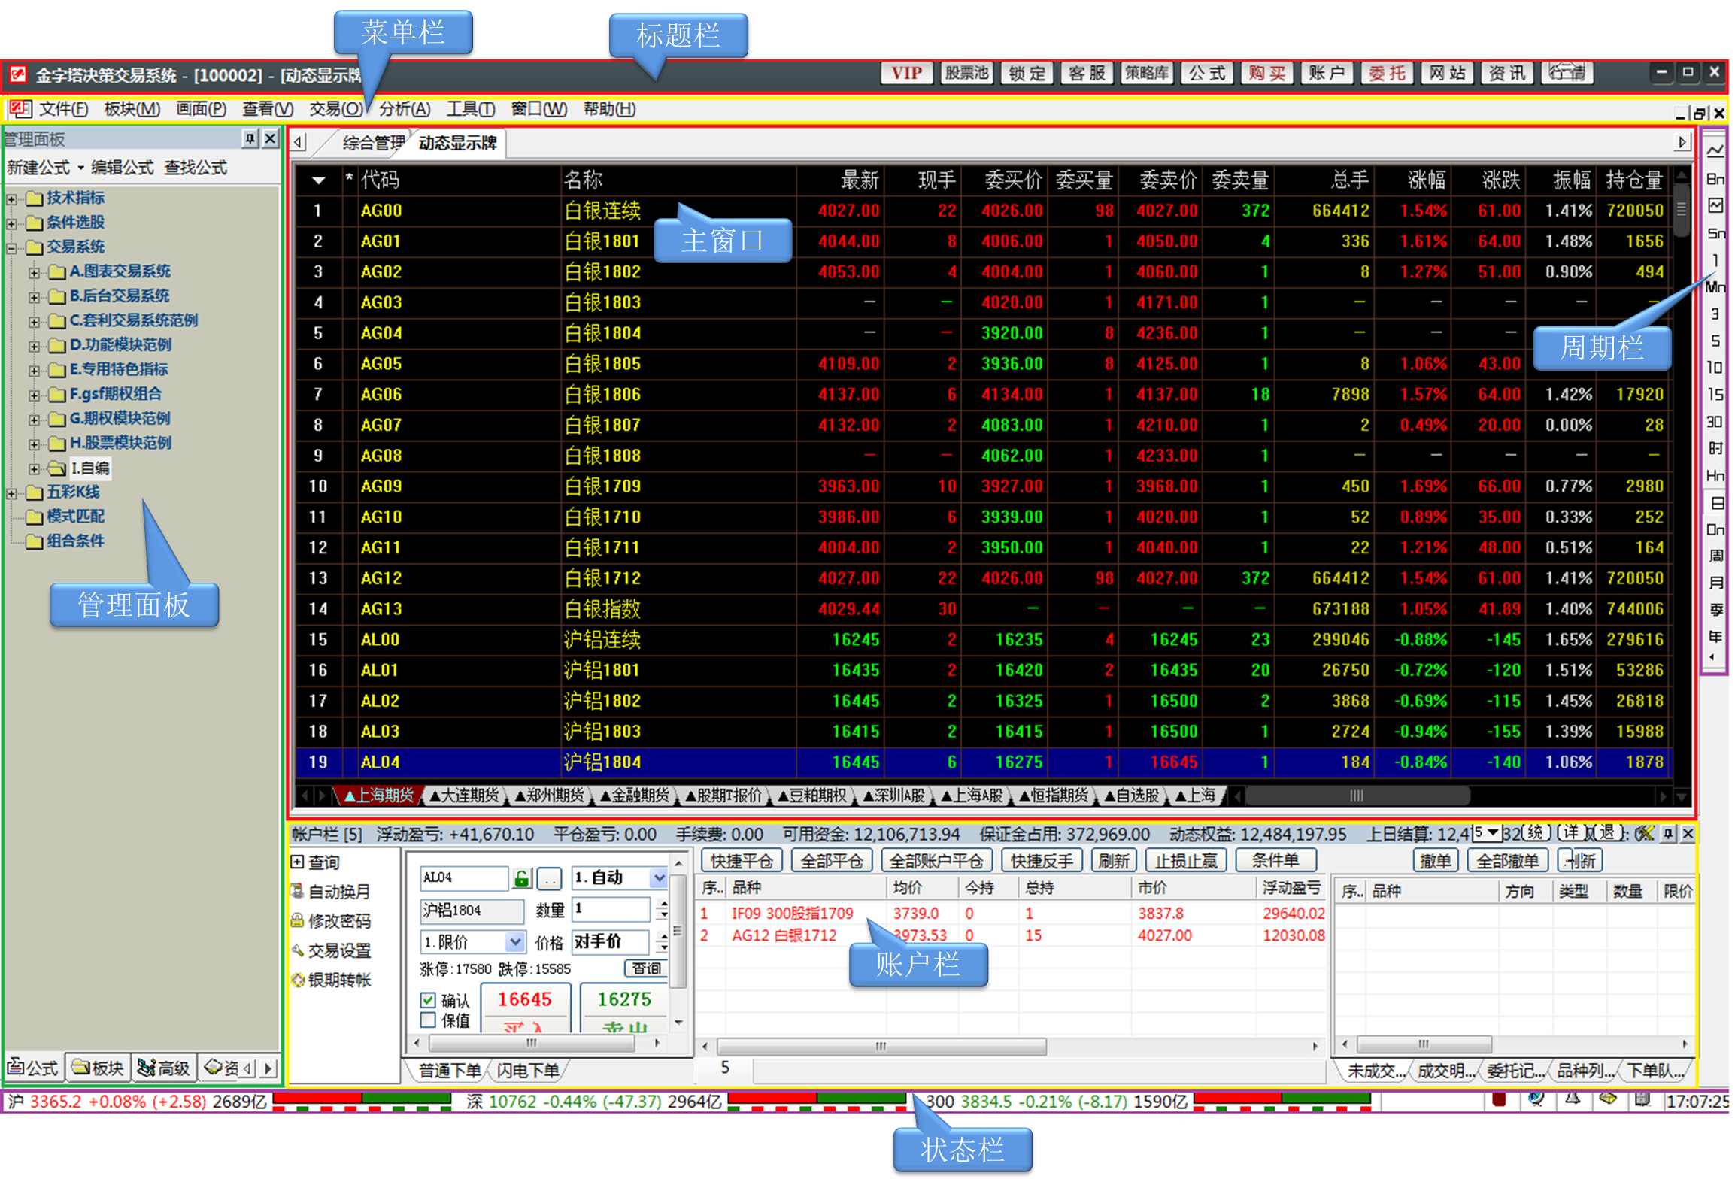Open the 1.限价 order type dropdown
This screenshot has height=1191, width=1735.
(515, 941)
